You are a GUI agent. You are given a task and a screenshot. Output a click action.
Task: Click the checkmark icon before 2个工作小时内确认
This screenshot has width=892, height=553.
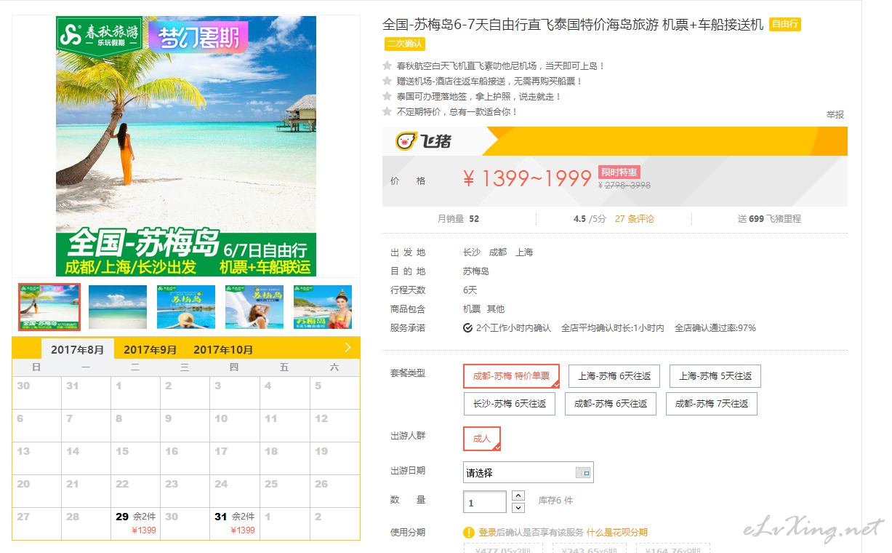click(467, 328)
